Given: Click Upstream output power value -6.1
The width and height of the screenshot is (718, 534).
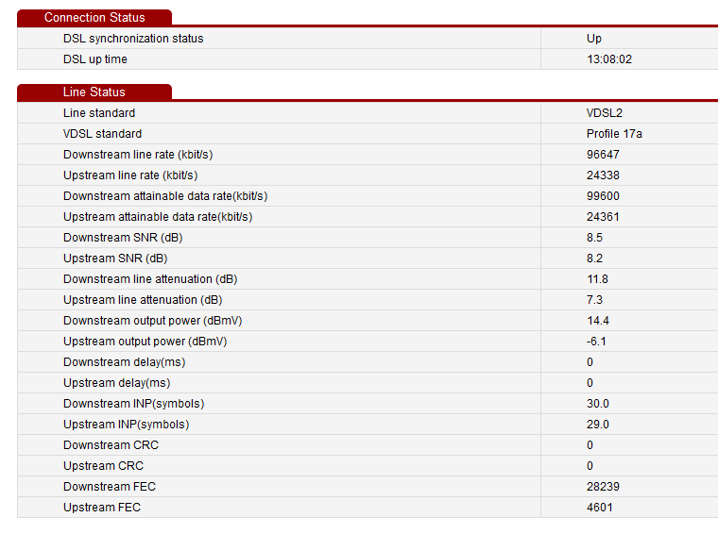Looking at the screenshot, I should [595, 342].
